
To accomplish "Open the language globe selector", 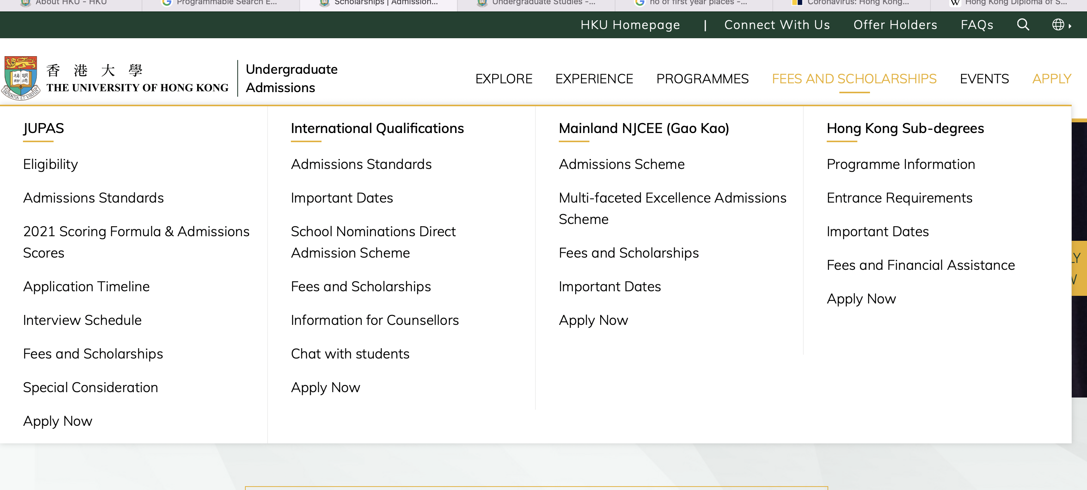I will click(x=1061, y=25).
